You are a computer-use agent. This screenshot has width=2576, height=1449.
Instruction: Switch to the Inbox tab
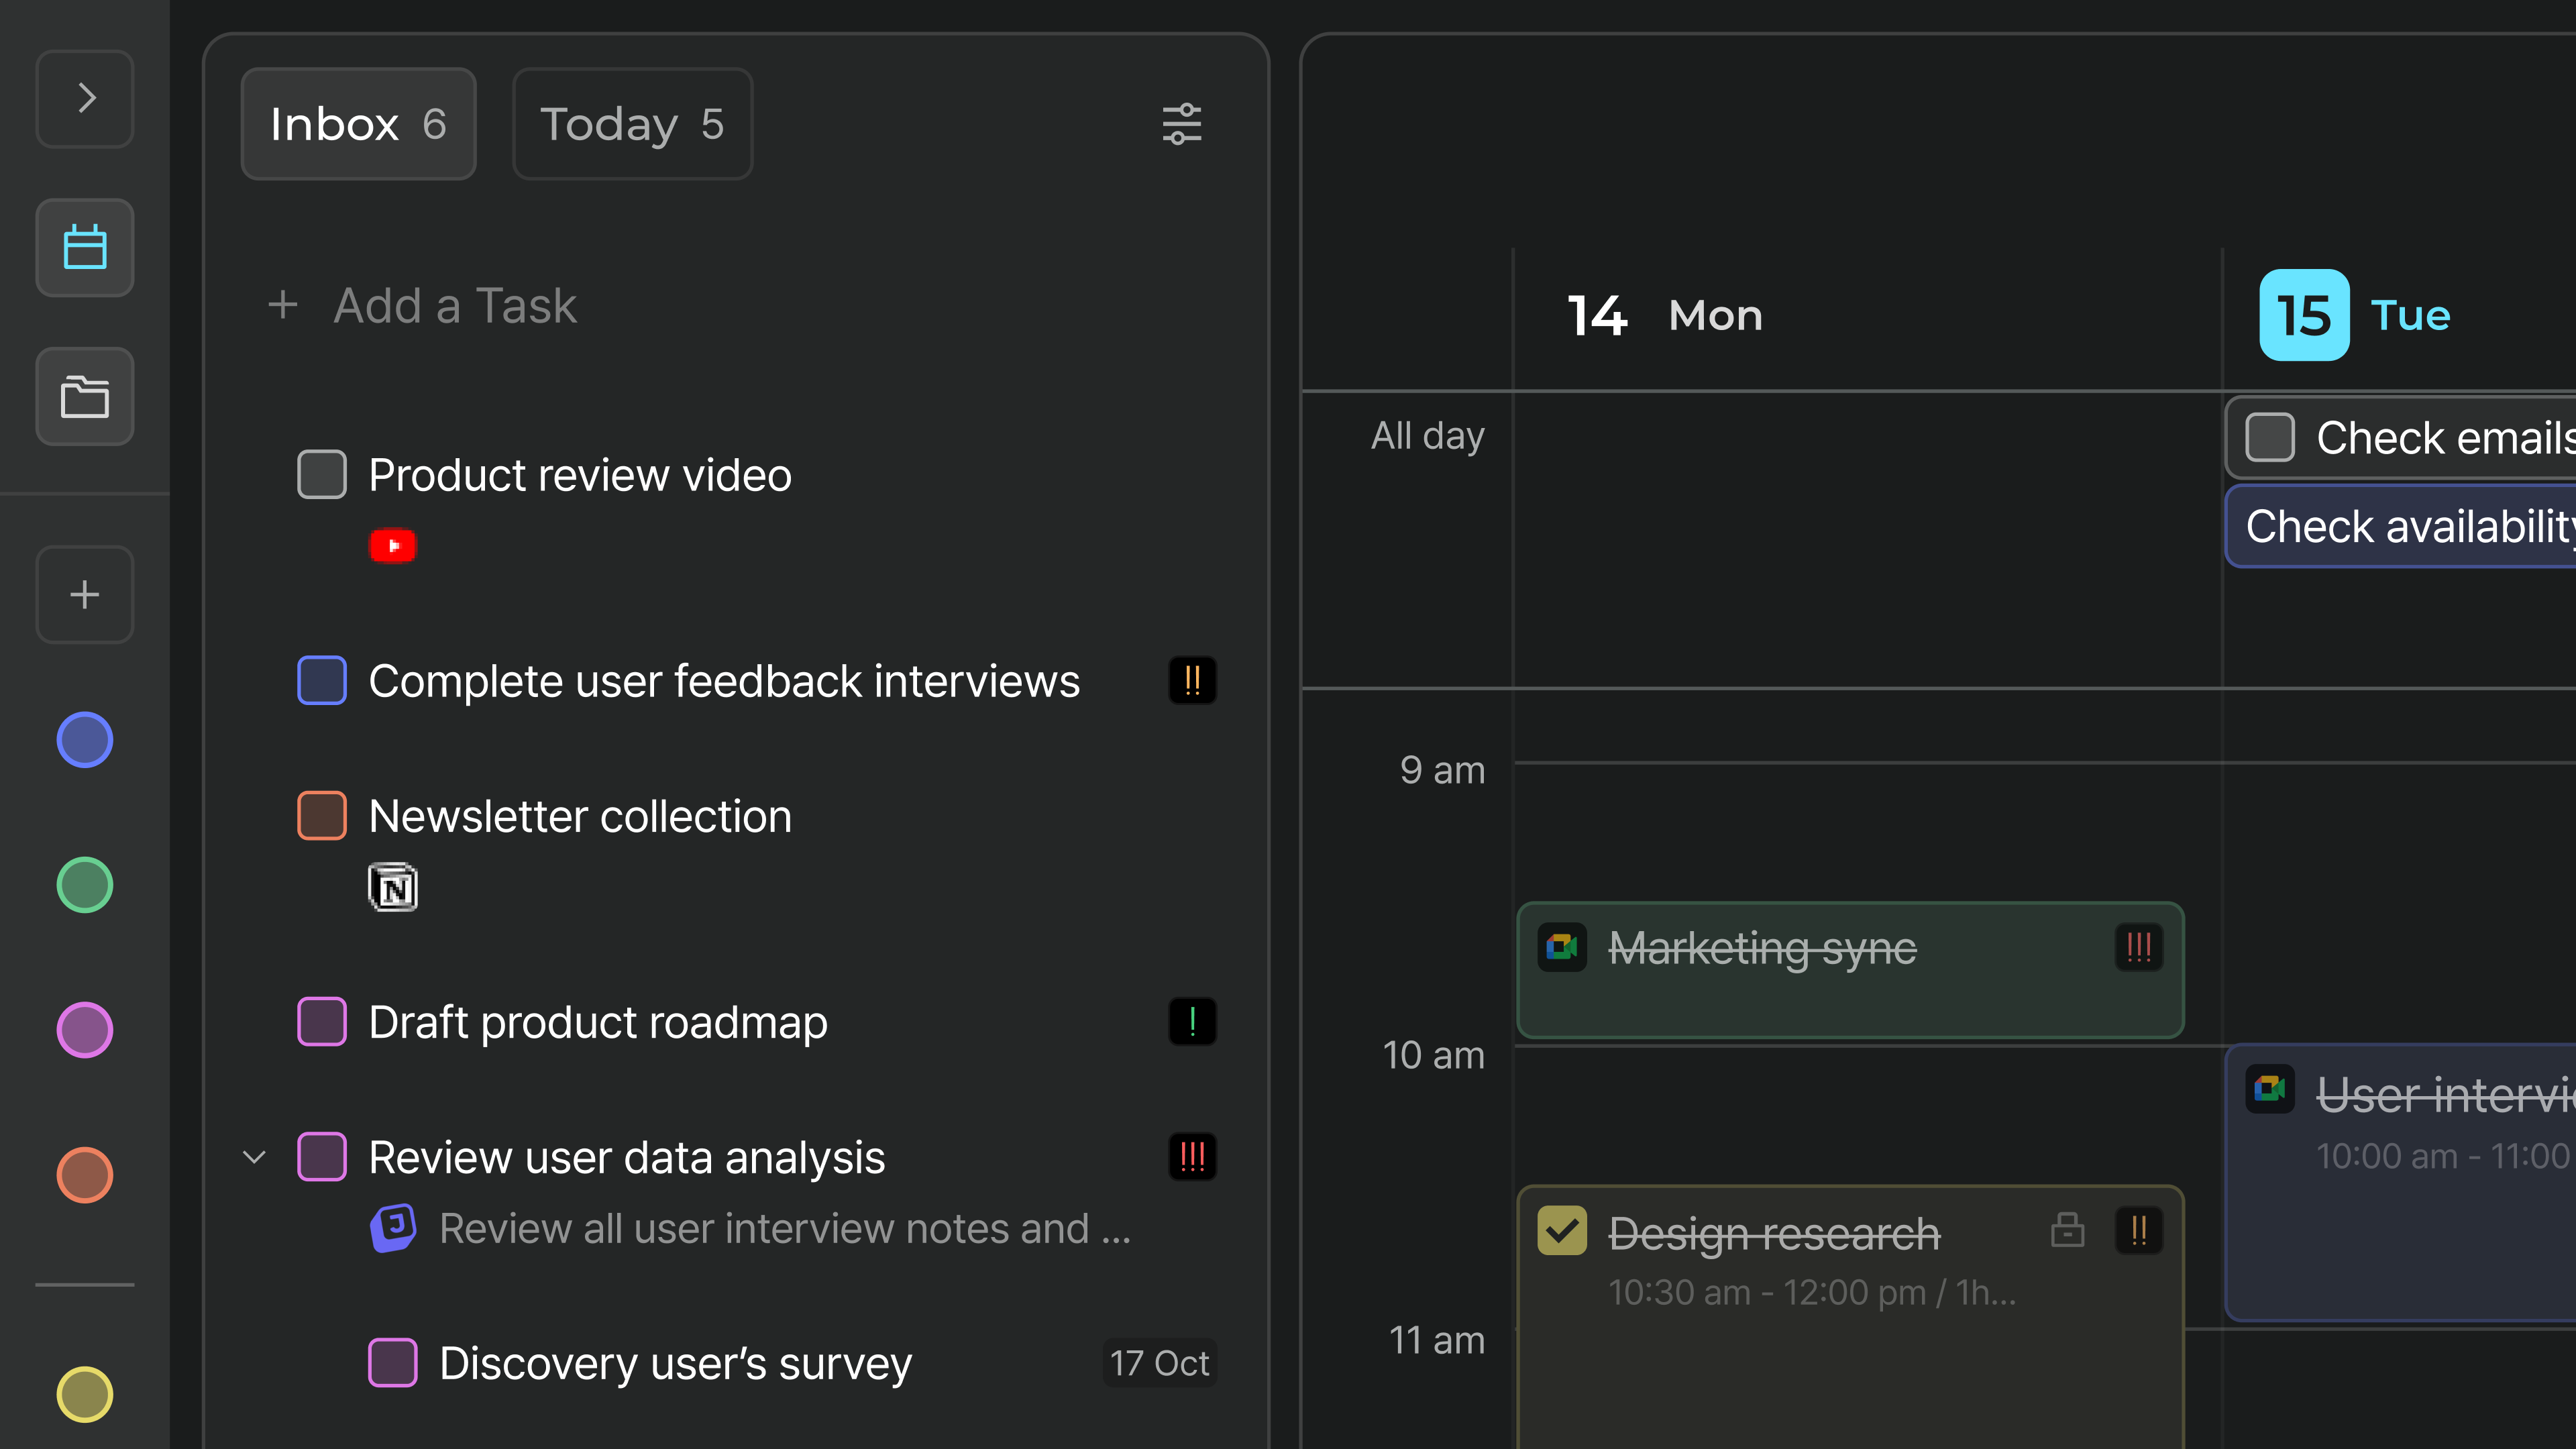(x=358, y=124)
